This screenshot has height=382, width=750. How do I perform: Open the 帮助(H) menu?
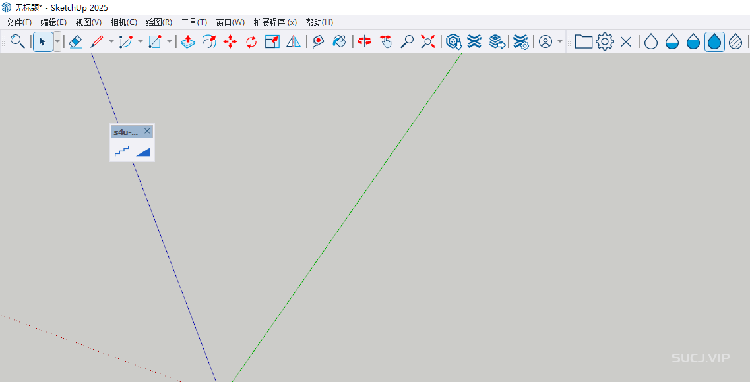click(319, 22)
